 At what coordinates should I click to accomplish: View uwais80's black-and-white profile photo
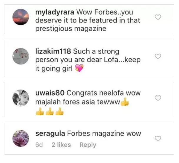[x=21, y=98]
